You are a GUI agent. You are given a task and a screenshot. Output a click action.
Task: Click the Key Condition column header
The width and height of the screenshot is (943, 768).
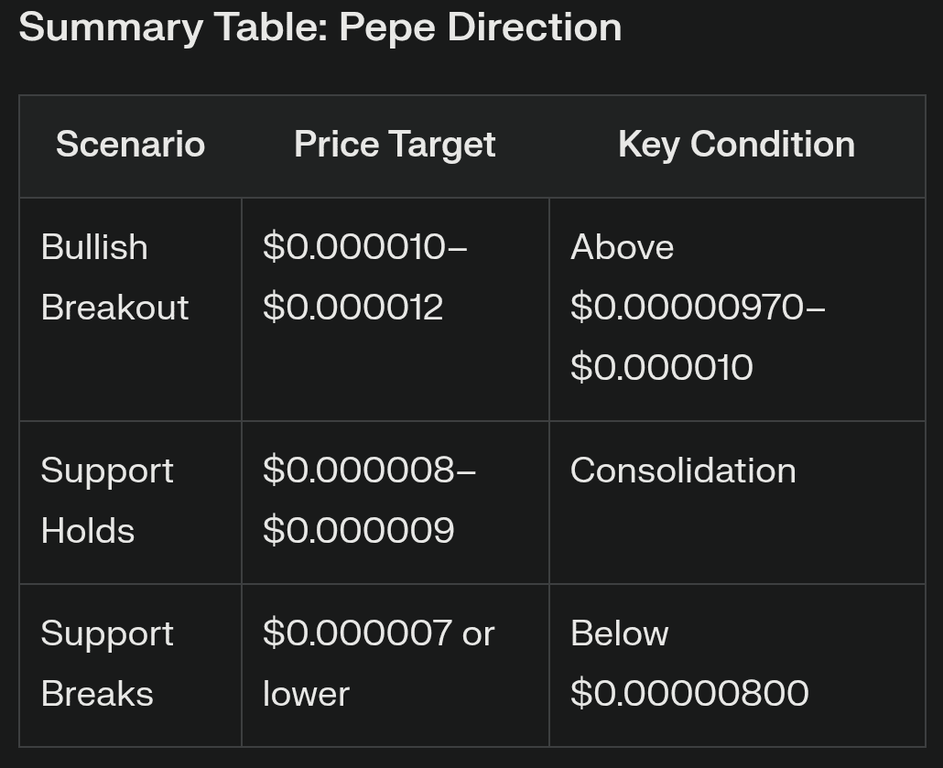[736, 145]
